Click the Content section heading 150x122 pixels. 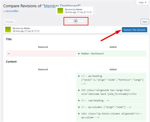[11, 62]
